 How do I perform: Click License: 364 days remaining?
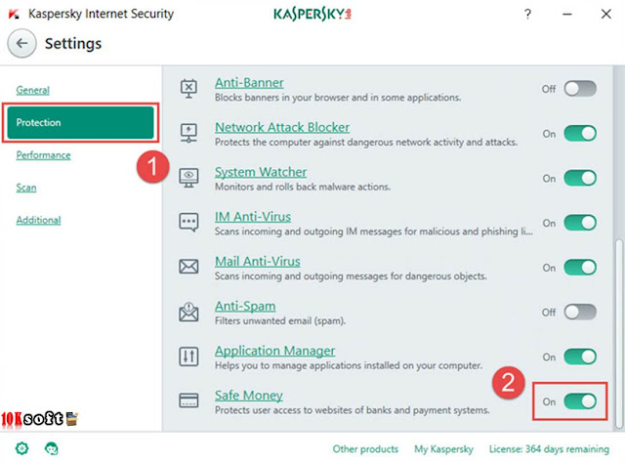tap(549, 449)
